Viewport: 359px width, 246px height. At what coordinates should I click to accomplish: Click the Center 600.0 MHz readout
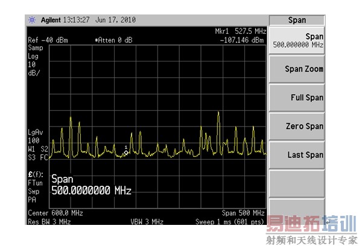pos(56,213)
